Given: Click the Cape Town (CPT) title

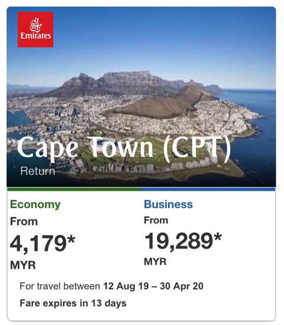Looking at the screenshot, I should click(124, 148).
